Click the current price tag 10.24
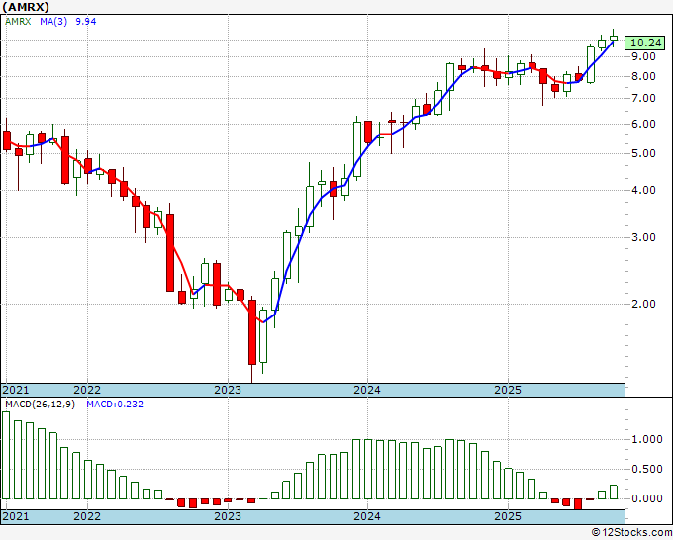 coord(645,43)
